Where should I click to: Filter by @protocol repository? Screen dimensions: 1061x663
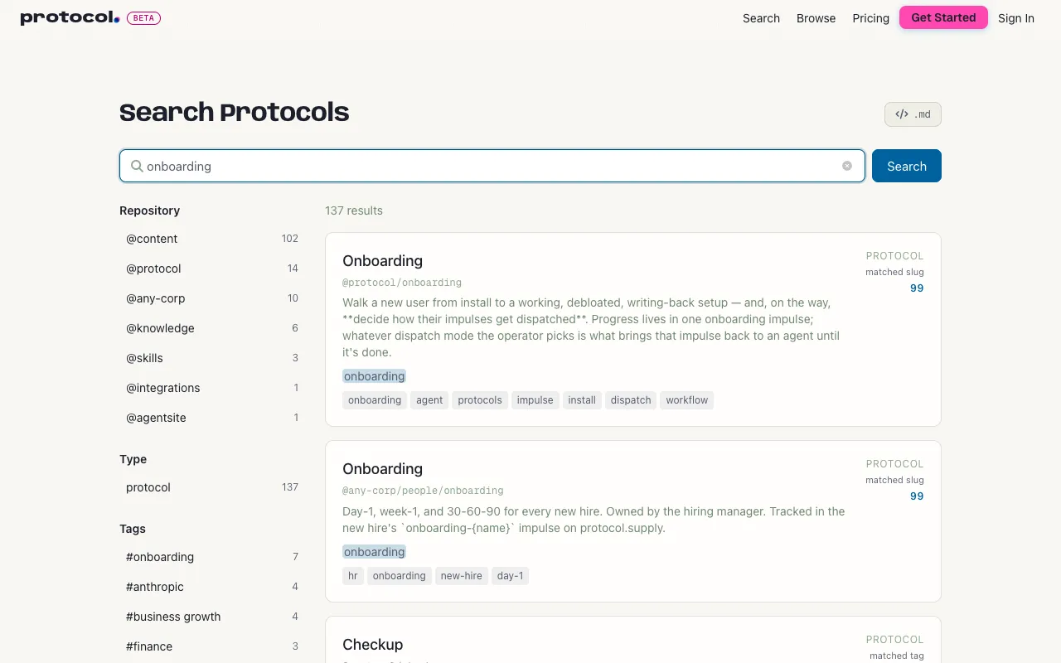[x=212, y=269]
